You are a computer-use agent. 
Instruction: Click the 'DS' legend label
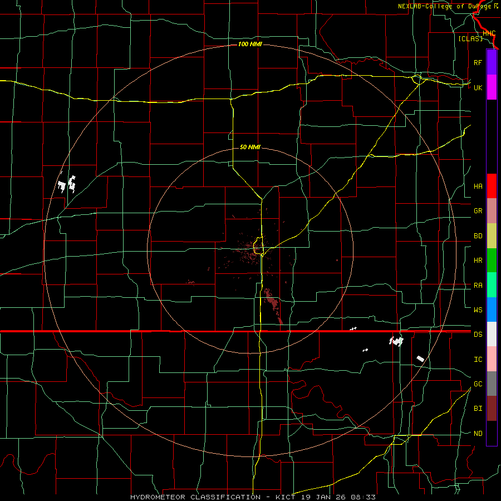point(478,335)
